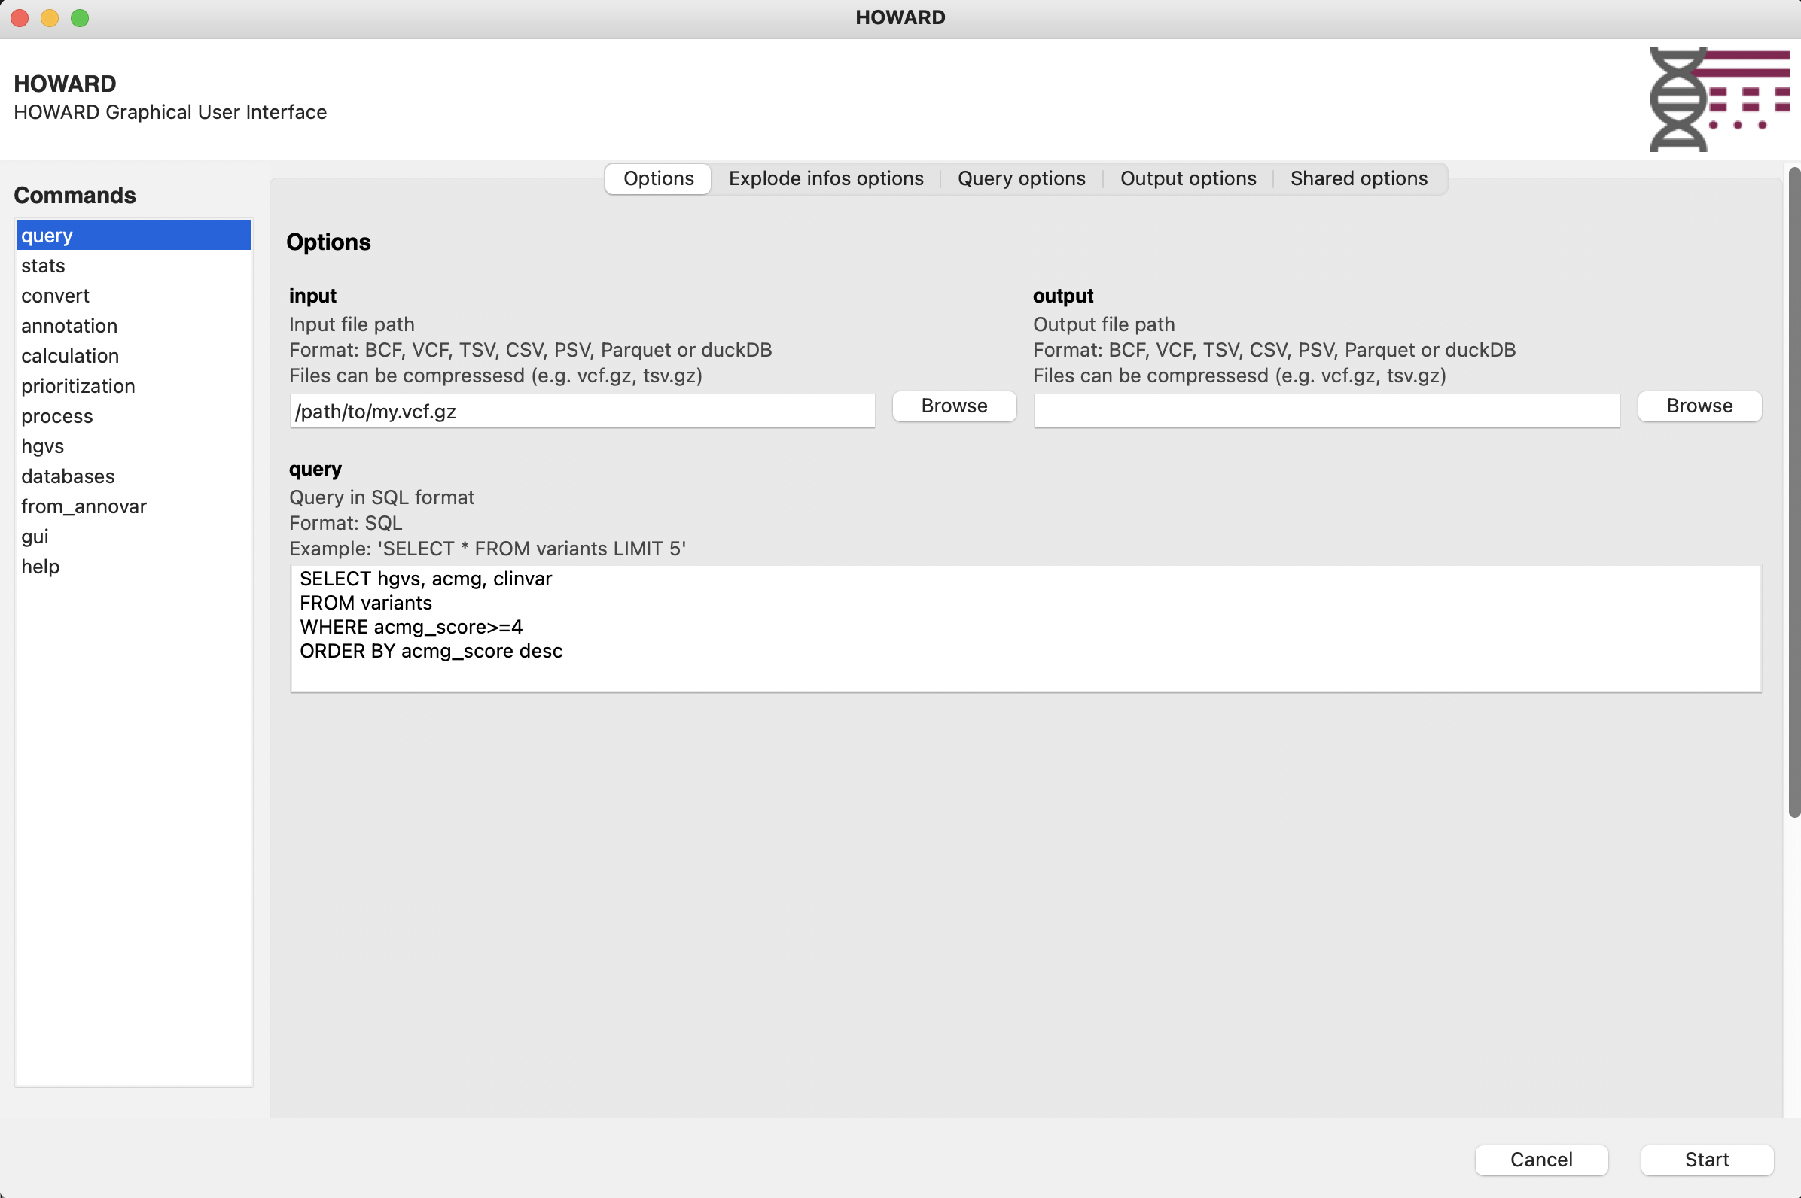The height and width of the screenshot is (1198, 1801).
Task: Choose the annotation command in list
Action: click(x=69, y=327)
